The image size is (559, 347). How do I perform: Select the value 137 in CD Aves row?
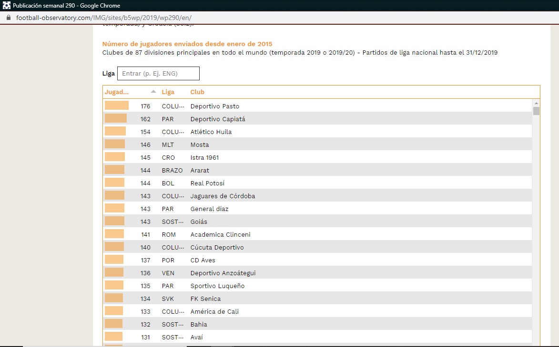pyautogui.click(x=145, y=260)
